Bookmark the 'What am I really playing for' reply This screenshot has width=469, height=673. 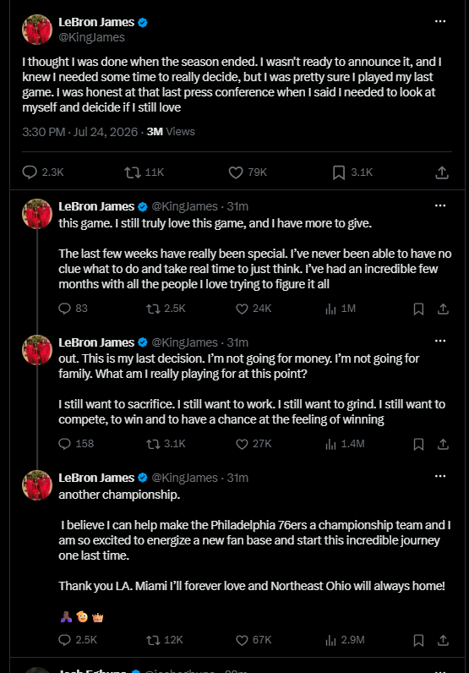coord(418,444)
